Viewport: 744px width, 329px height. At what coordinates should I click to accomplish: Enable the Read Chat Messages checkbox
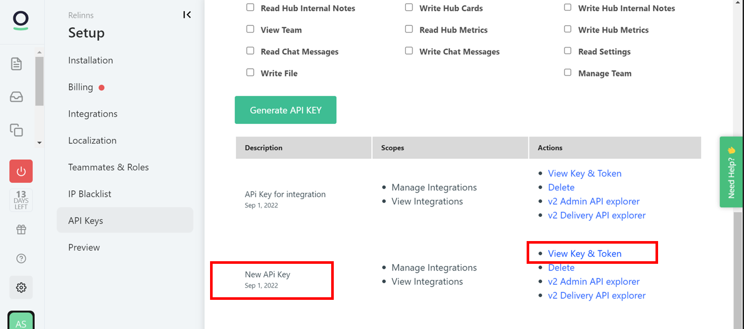click(x=250, y=51)
